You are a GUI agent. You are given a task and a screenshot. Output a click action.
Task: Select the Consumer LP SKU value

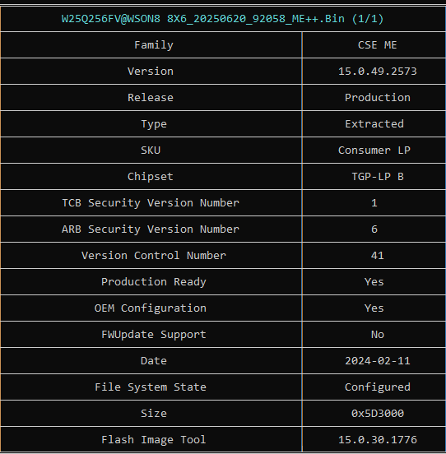click(x=374, y=151)
